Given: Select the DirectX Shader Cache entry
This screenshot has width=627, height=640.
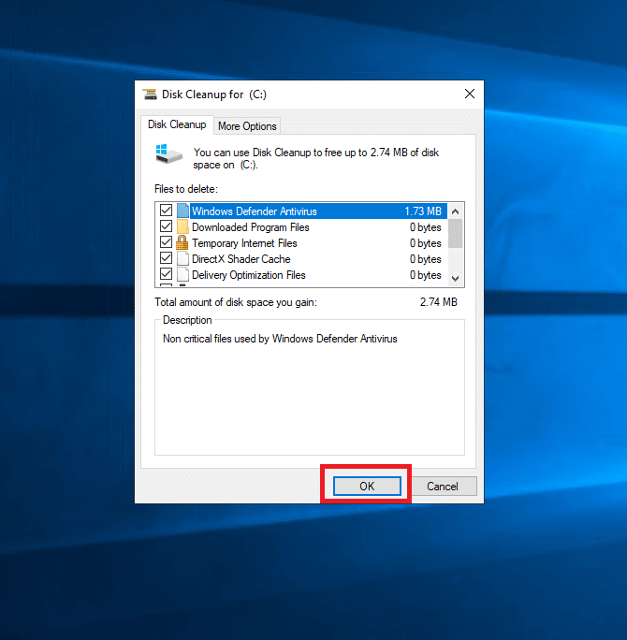Looking at the screenshot, I should [x=301, y=259].
